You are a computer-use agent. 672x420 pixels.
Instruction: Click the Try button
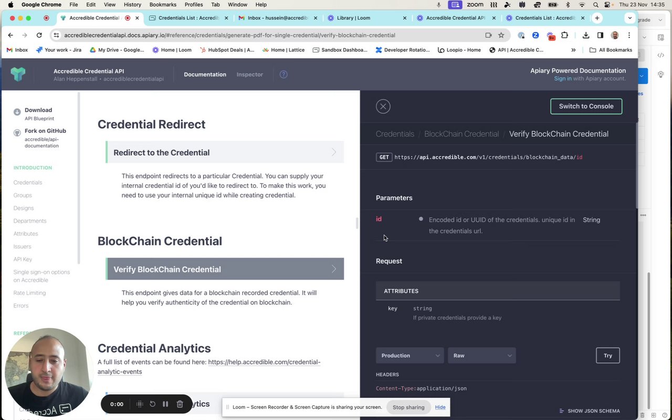coord(608,355)
